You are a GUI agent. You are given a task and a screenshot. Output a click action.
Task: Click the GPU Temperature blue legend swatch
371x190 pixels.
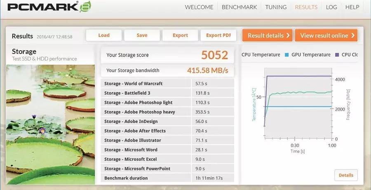[x=287, y=55]
